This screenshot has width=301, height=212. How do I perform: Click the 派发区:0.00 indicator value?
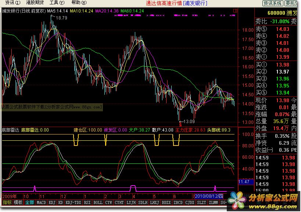tap(115, 130)
